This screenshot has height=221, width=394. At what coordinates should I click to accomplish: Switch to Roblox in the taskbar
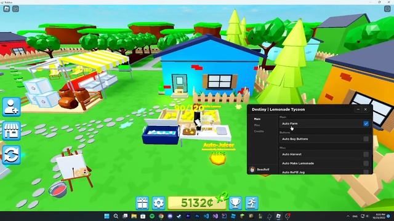[x=278, y=216]
